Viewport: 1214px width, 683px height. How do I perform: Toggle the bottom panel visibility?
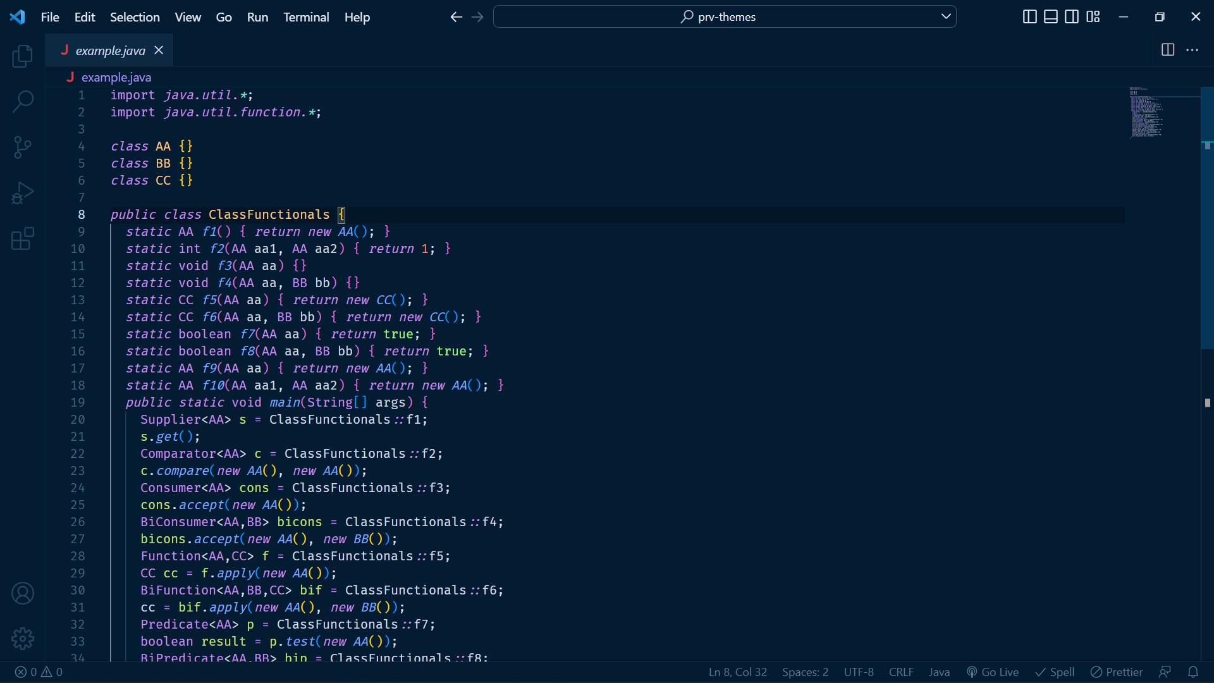click(x=1050, y=17)
